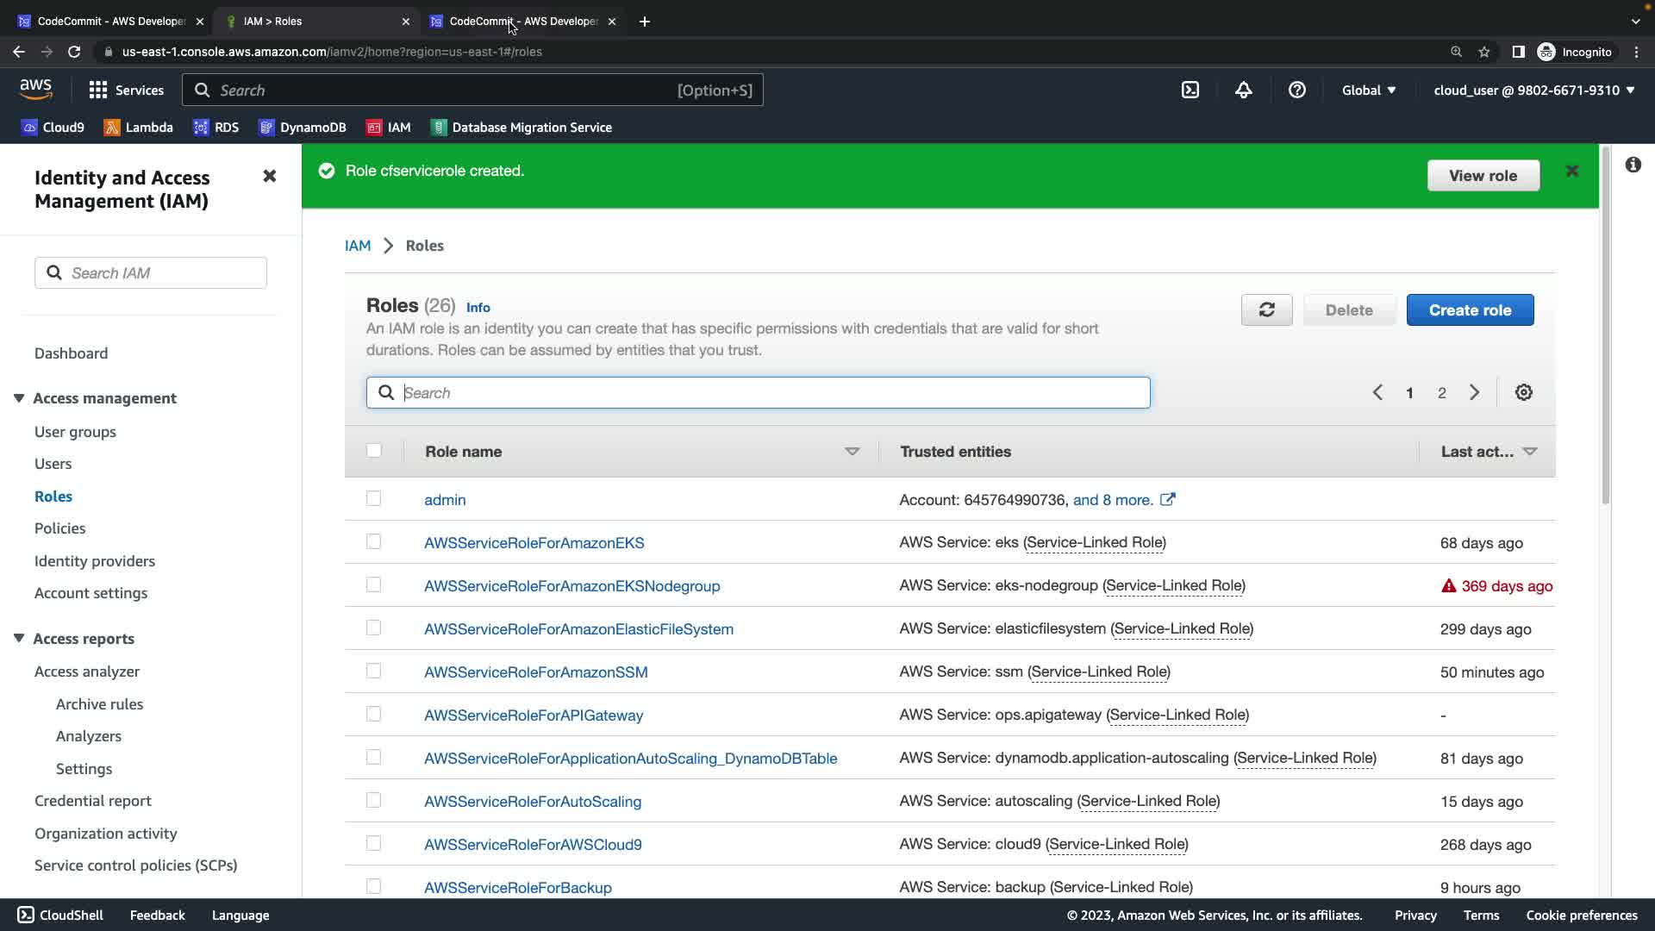
Task: Select the admin role checkbox
Action: pos(373,499)
